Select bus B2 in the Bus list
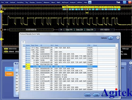 [17, 76]
